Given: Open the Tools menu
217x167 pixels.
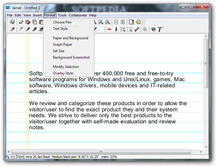Looking at the screenshot, I should click(x=62, y=15).
